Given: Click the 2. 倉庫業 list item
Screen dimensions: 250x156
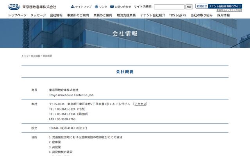Looking at the screenshot, I should click(x=55, y=142).
